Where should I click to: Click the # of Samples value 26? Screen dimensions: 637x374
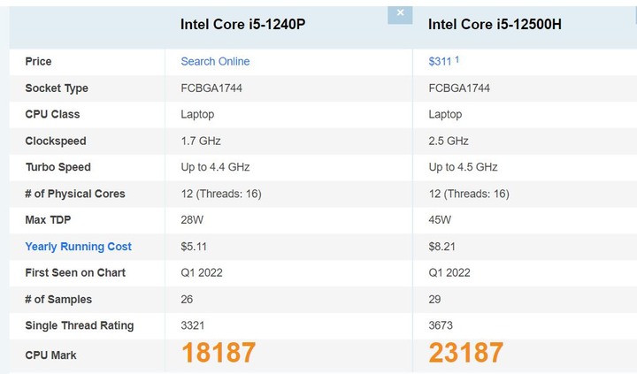pos(187,299)
